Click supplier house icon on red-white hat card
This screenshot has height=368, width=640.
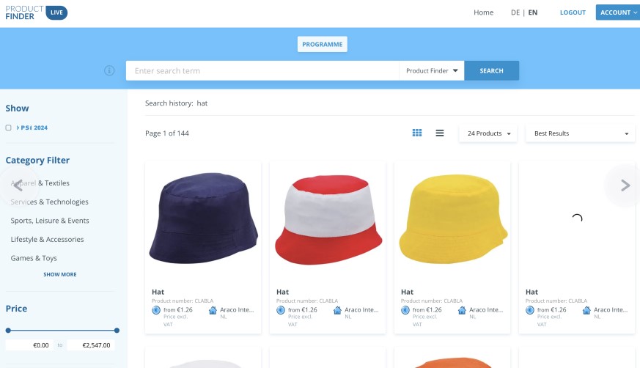(x=337, y=311)
